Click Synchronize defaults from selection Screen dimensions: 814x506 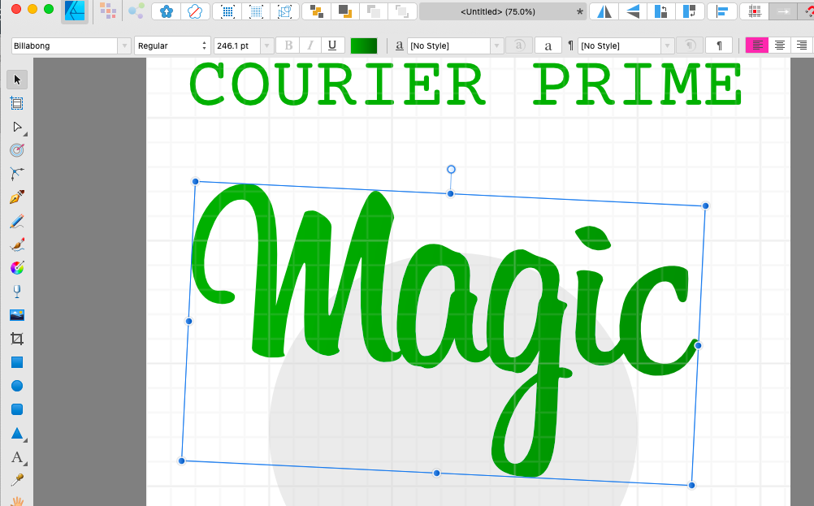coord(167,11)
